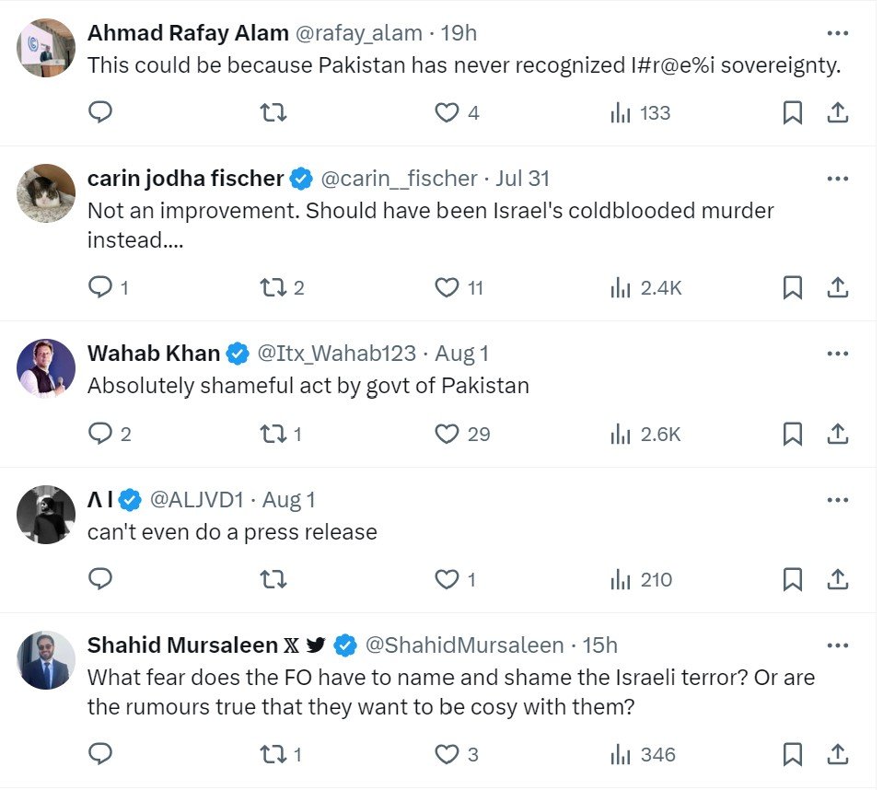Screen dimensions: 895x790
Task: Open more options for Ahmad Rafay Alam's tweet
Action: pyautogui.click(x=837, y=33)
